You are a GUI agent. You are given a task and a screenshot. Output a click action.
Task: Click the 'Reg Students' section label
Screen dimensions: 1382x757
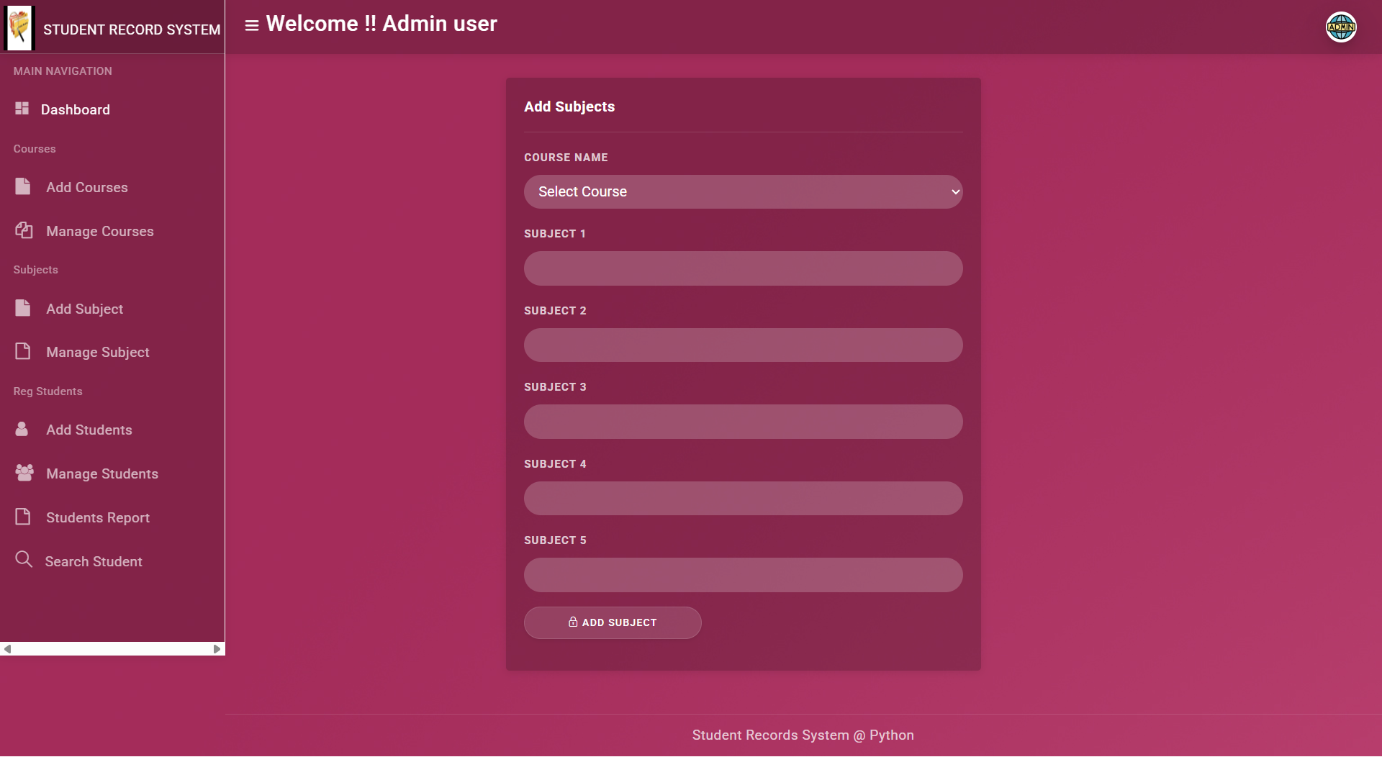click(48, 391)
